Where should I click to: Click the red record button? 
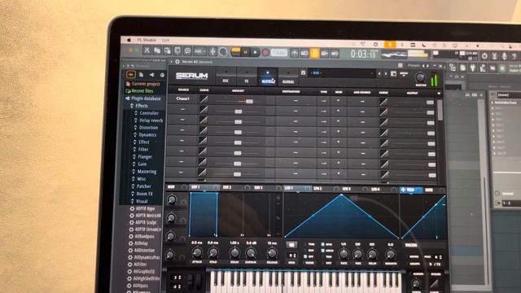[x=265, y=52]
